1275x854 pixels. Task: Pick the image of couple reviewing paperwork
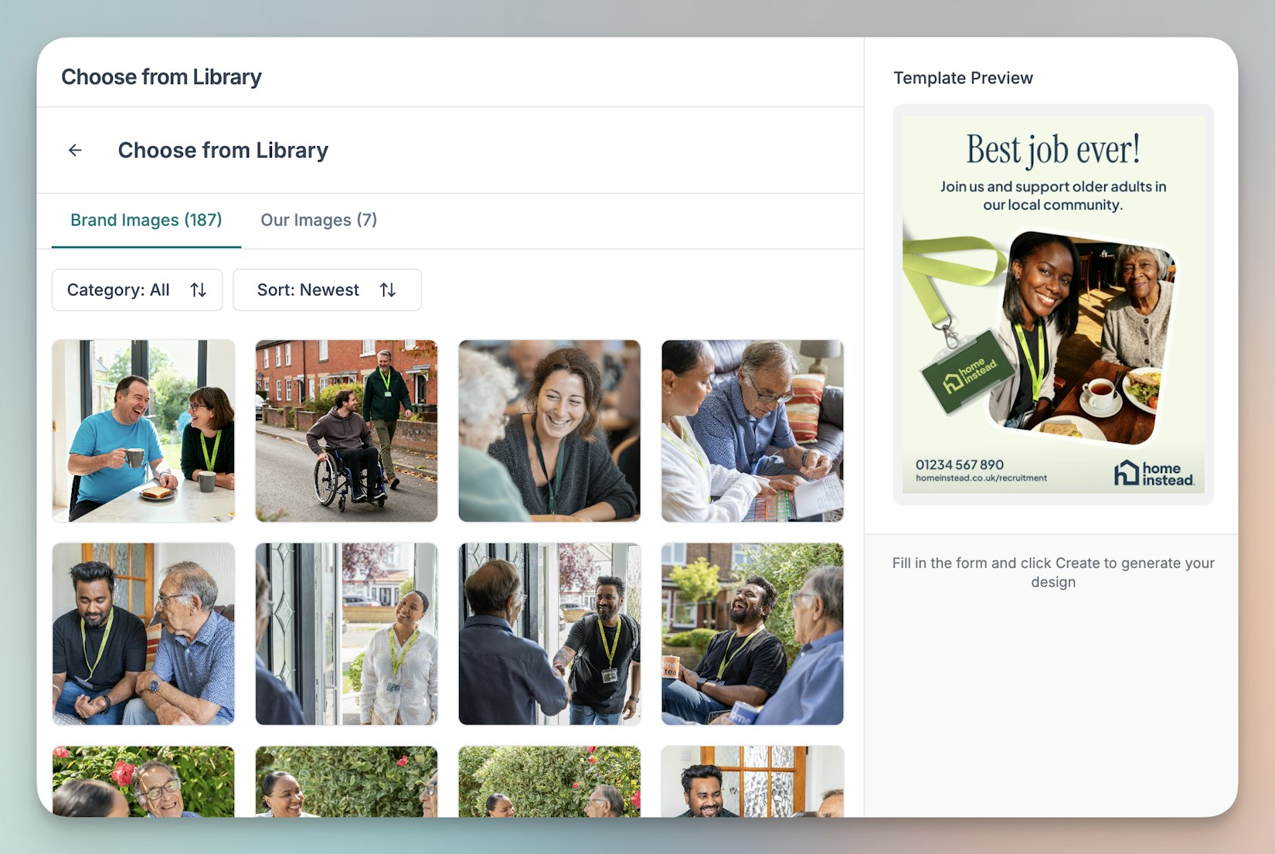752,430
